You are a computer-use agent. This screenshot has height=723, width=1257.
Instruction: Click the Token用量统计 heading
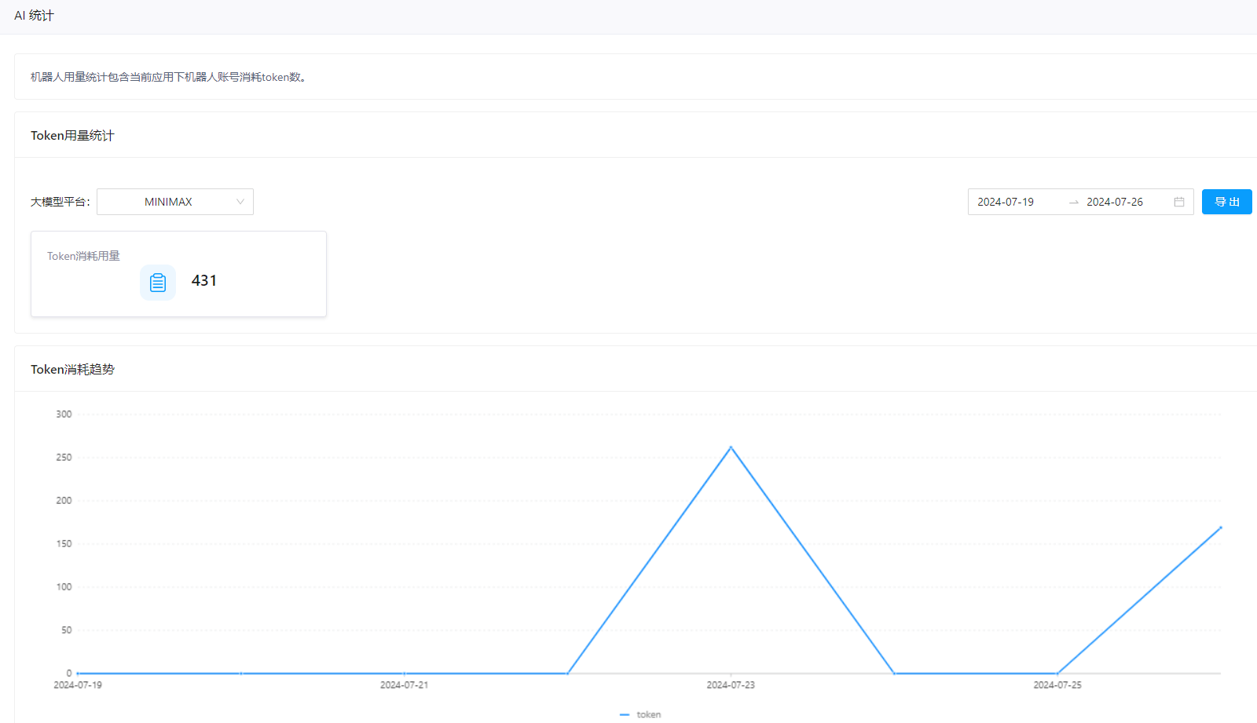coord(72,135)
